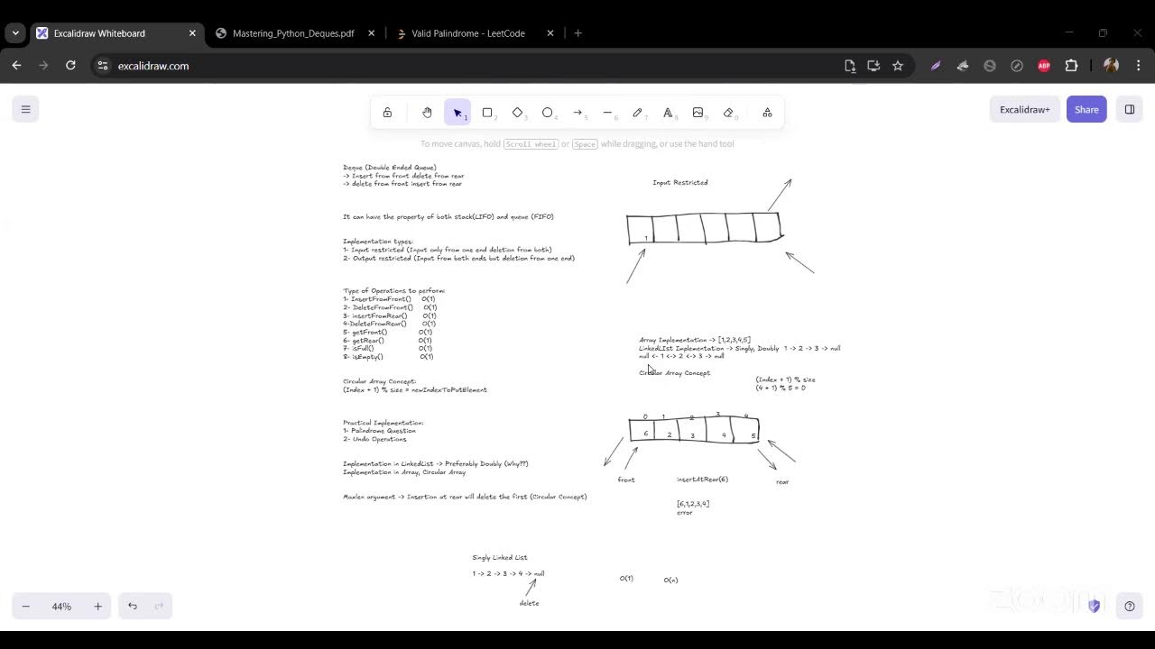Select the 'delete' label under linked list
This screenshot has width=1155, height=649.
tap(530, 603)
